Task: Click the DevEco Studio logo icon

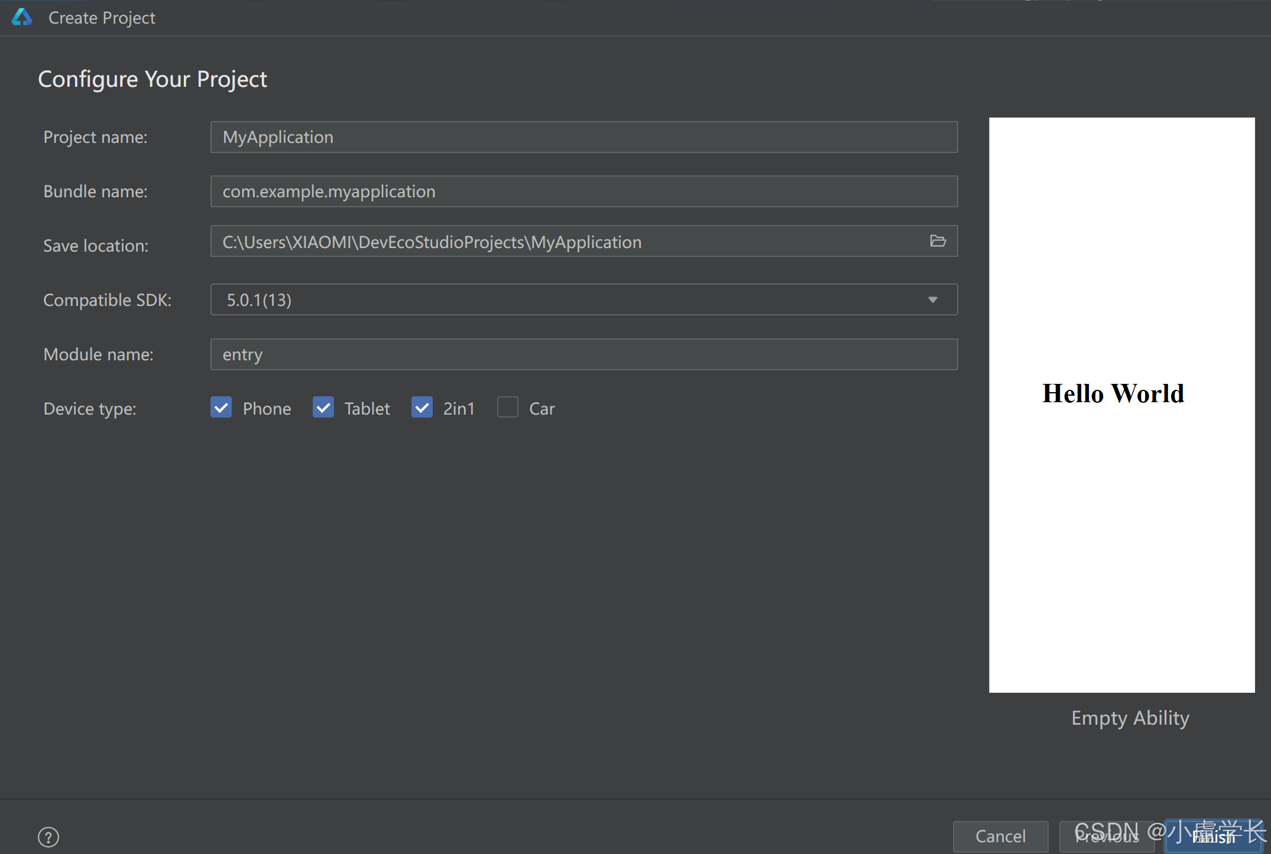Action: coord(22,17)
